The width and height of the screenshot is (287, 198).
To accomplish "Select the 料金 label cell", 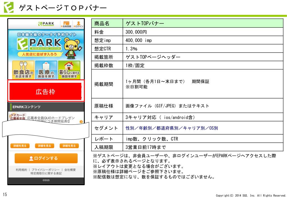I will [x=107, y=32].
